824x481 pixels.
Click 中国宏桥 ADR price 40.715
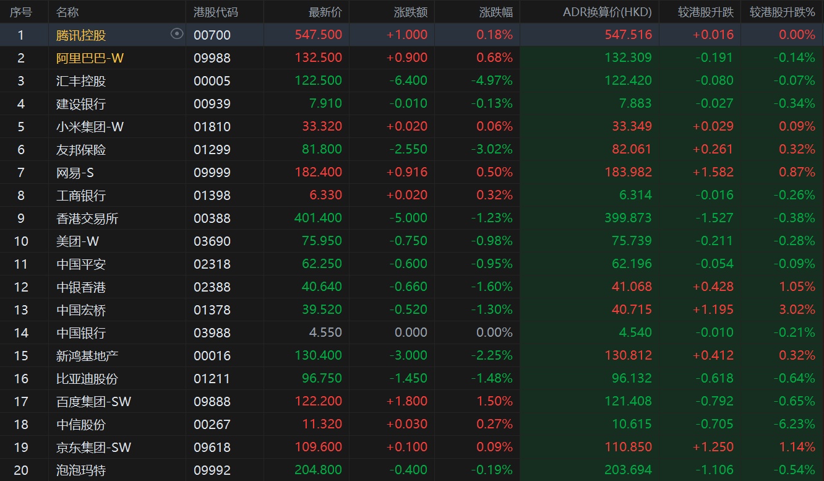[630, 310]
